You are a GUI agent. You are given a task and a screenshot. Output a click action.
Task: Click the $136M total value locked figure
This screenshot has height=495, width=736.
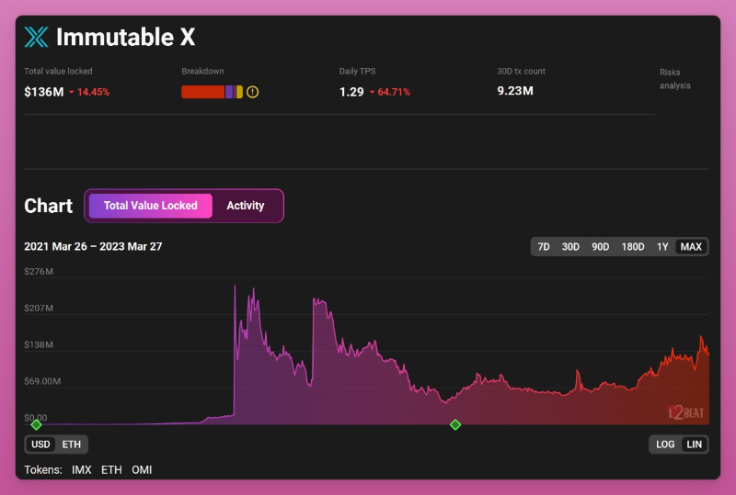click(x=44, y=92)
